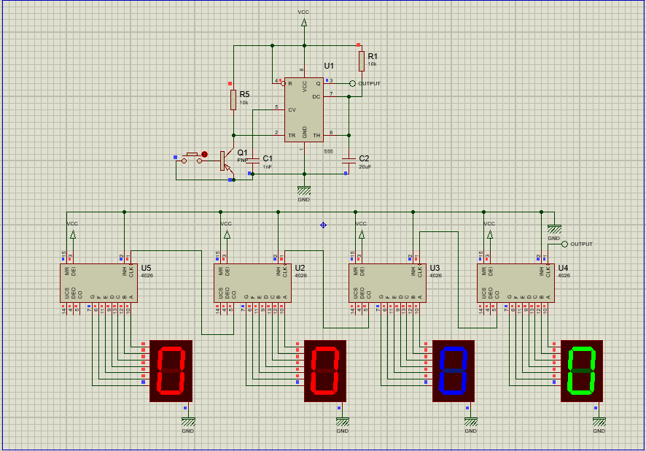The height and width of the screenshot is (451, 646).
Task: Click the R5 reference label
Action: click(x=244, y=94)
